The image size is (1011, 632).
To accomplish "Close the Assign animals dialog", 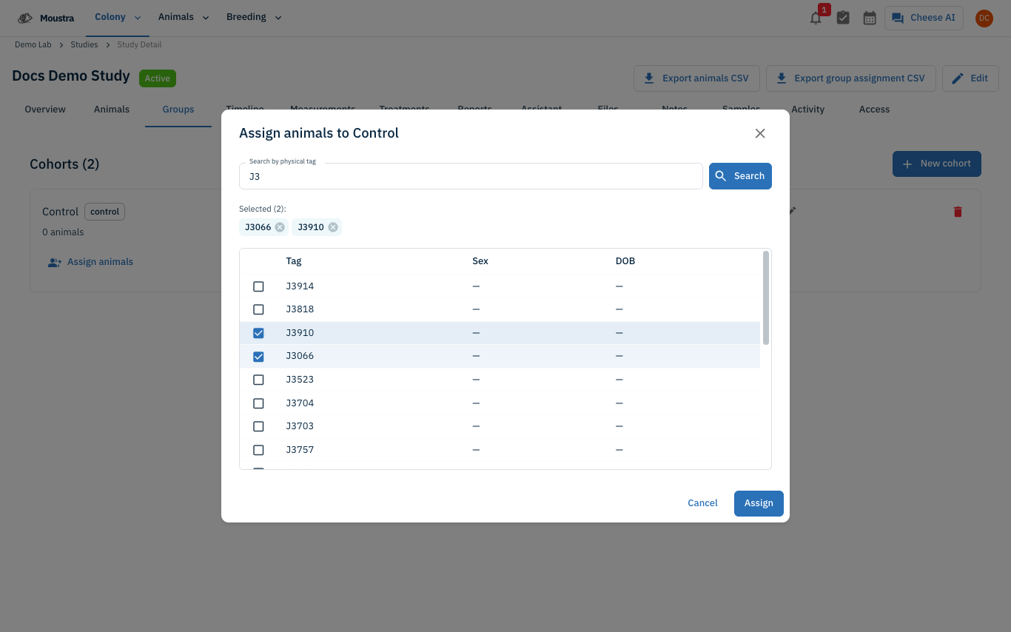I will coord(760,133).
